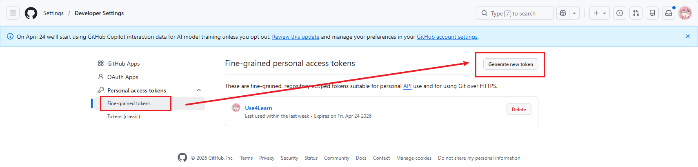The width and height of the screenshot is (698, 167).
Task: Open the issues icon in header
Action: 620,13
